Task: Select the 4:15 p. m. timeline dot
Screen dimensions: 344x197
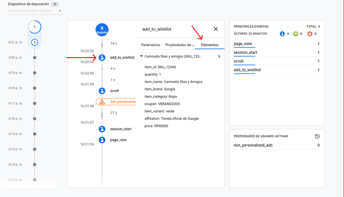Action: (x=34, y=134)
